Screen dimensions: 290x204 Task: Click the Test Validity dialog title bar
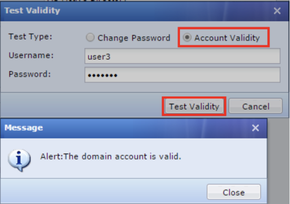click(135, 11)
